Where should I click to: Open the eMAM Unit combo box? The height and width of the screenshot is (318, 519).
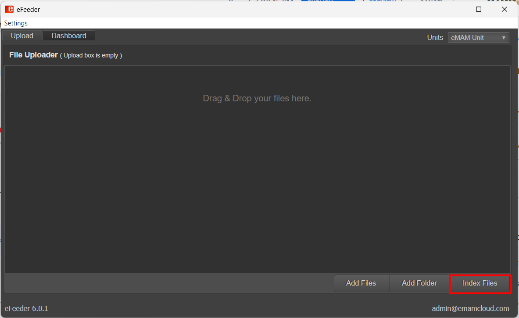point(474,38)
